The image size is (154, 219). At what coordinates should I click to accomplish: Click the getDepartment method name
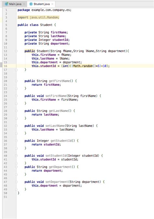(60, 167)
